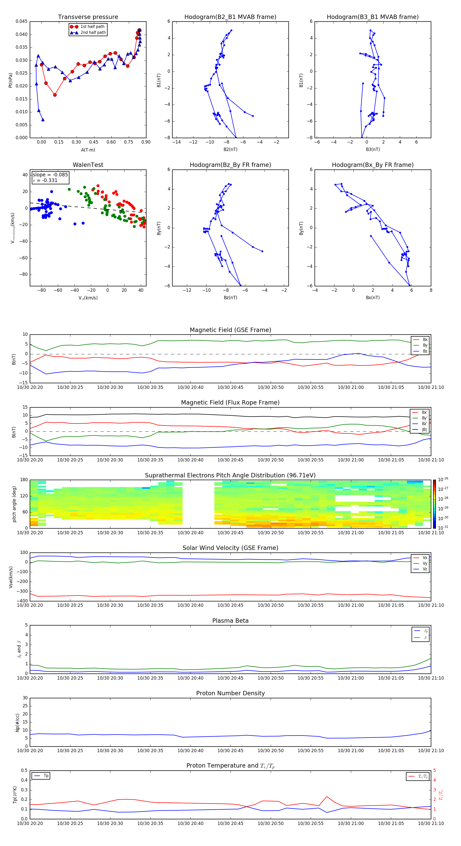Click the '10^-26' colorbar tick label
This screenshot has width=461, height=846.
[x=443, y=479]
